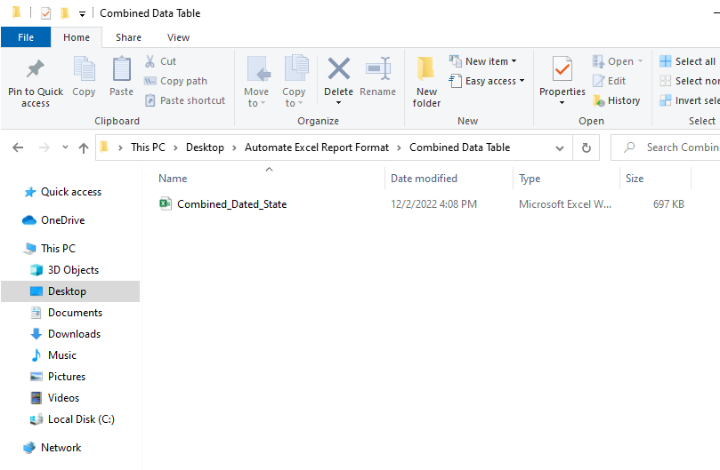Viewport: 720px width, 470px height.
Task: Select Desktop in the sidebar
Action: coord(70,291)
